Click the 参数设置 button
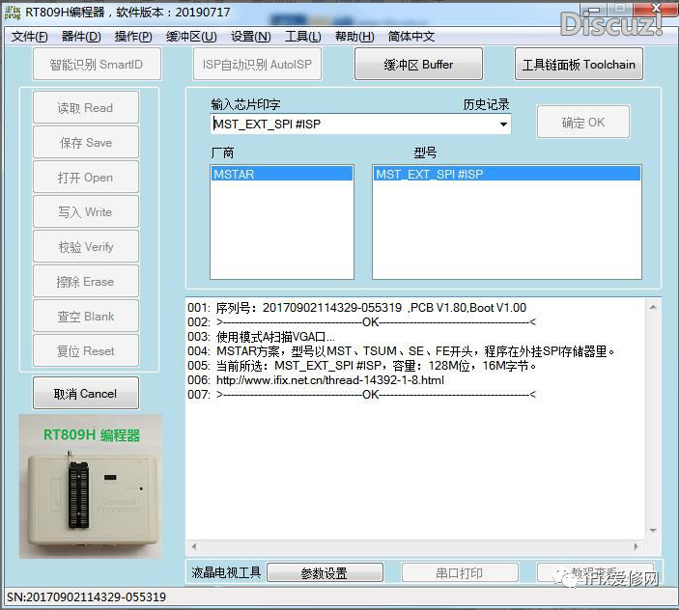679x610 pixels. (x=325, y=572)
